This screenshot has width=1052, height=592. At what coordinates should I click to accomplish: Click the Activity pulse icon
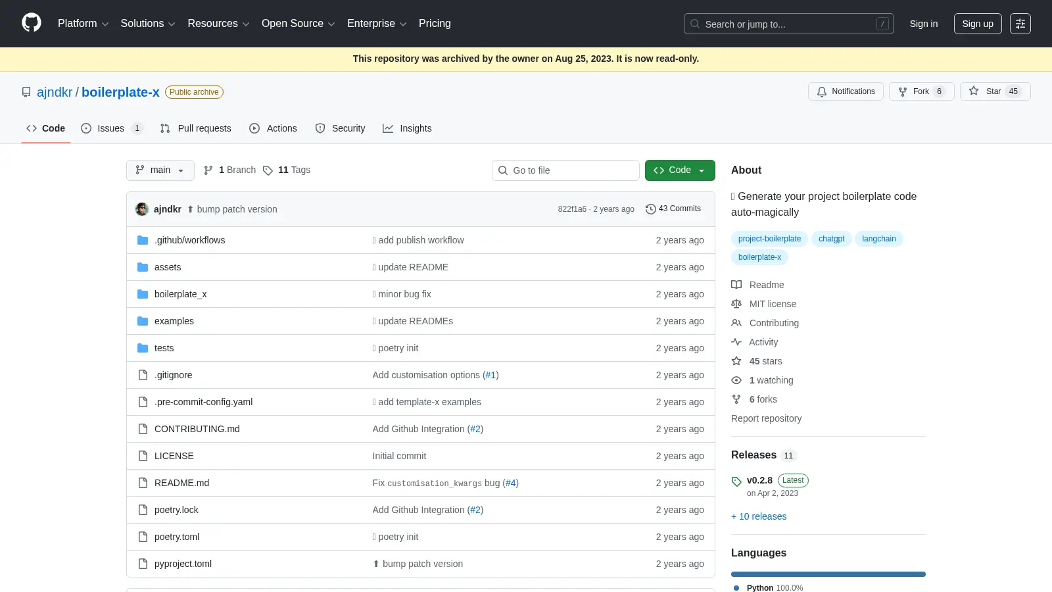[x=736, y=342]
